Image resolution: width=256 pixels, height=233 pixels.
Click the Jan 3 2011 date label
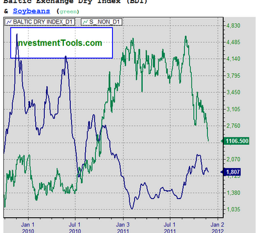[x=123, y=227]
